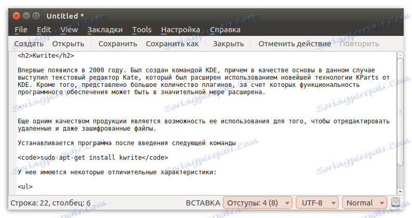Maximize the Untitled window

click(36, 16)
